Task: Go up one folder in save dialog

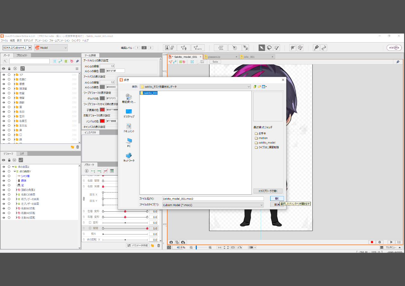Action: click(254, 87)
